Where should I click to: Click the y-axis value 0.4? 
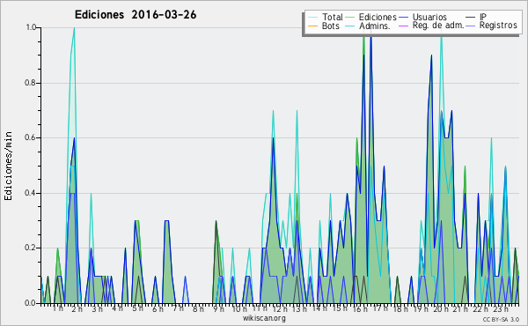31,193
